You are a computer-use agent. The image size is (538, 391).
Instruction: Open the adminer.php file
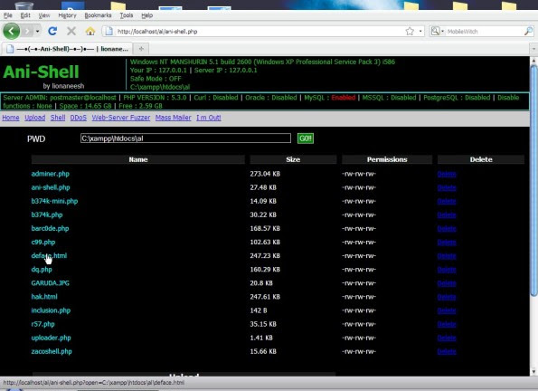point(50,174)
